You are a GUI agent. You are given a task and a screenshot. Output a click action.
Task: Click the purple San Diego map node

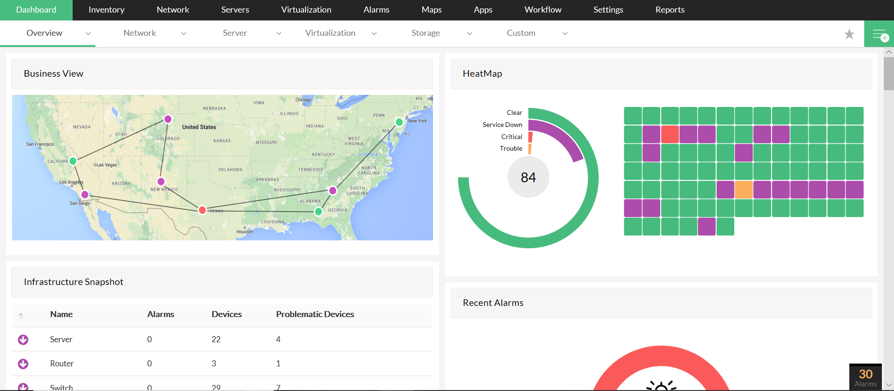point(85,194)
